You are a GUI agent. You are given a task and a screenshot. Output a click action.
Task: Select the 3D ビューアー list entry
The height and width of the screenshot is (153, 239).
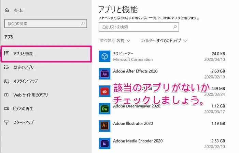coord(162,56)
